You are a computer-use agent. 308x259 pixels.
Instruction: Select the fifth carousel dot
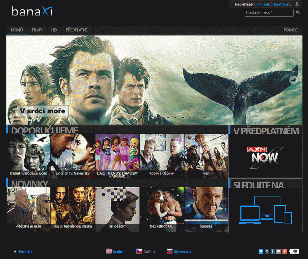click(175, 117)
